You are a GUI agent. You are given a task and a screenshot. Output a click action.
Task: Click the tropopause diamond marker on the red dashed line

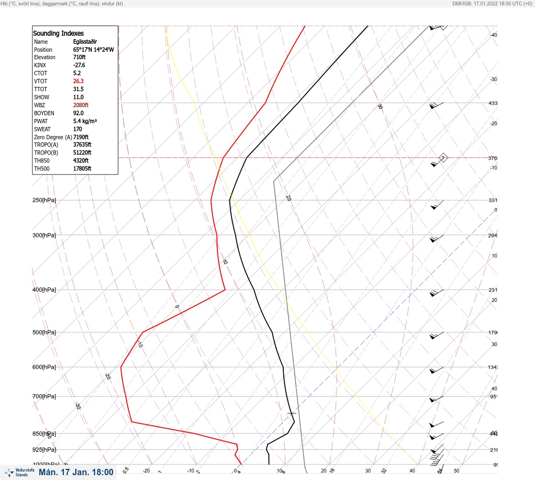point(443,158)
